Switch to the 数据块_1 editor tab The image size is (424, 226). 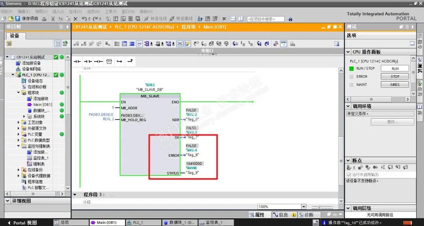[x=179, y=222]
